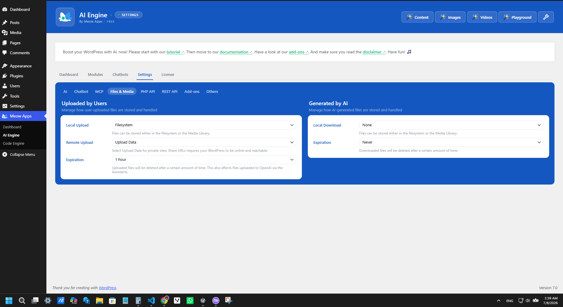
Task: Show hidden system tray icons
Action: (x=499, y=301)
